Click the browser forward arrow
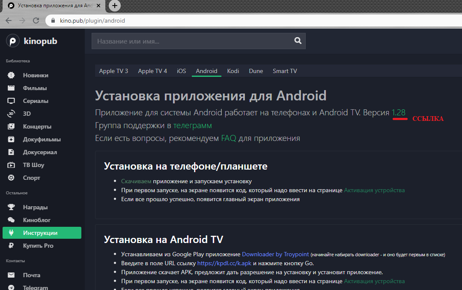This screenshot has height=290, width=462. (22, 21)
